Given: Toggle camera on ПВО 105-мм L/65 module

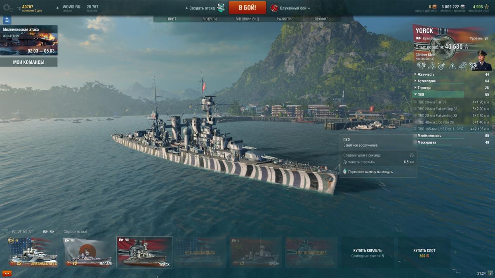Looking at the screenshot, I should [415, 129].
